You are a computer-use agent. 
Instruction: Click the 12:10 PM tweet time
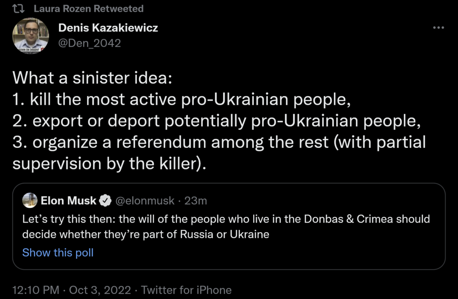(36, 290)
